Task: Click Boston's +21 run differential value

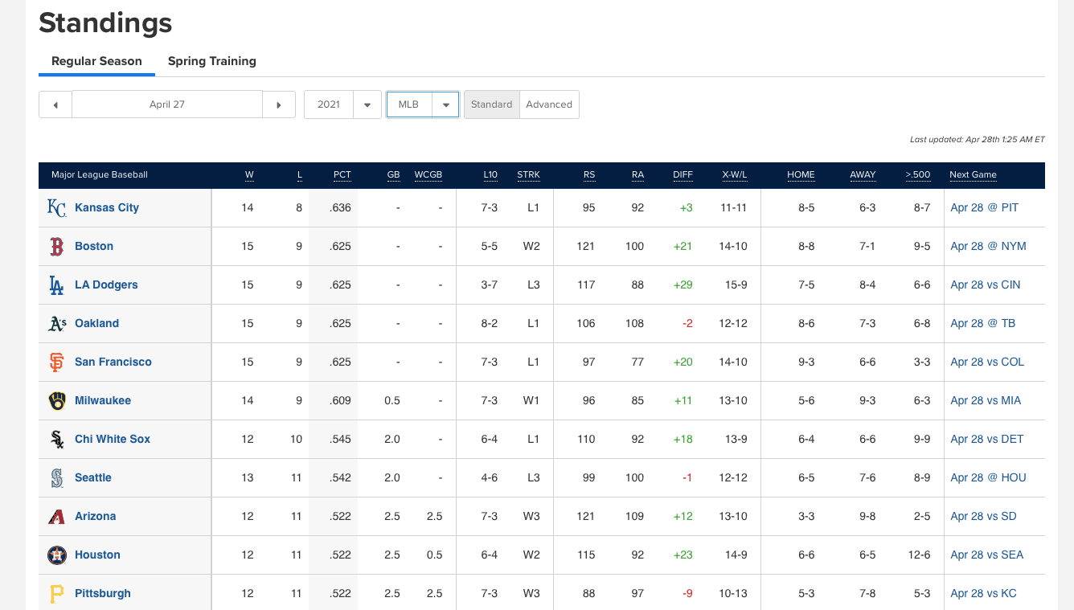Action: click(x=683, y=246)
